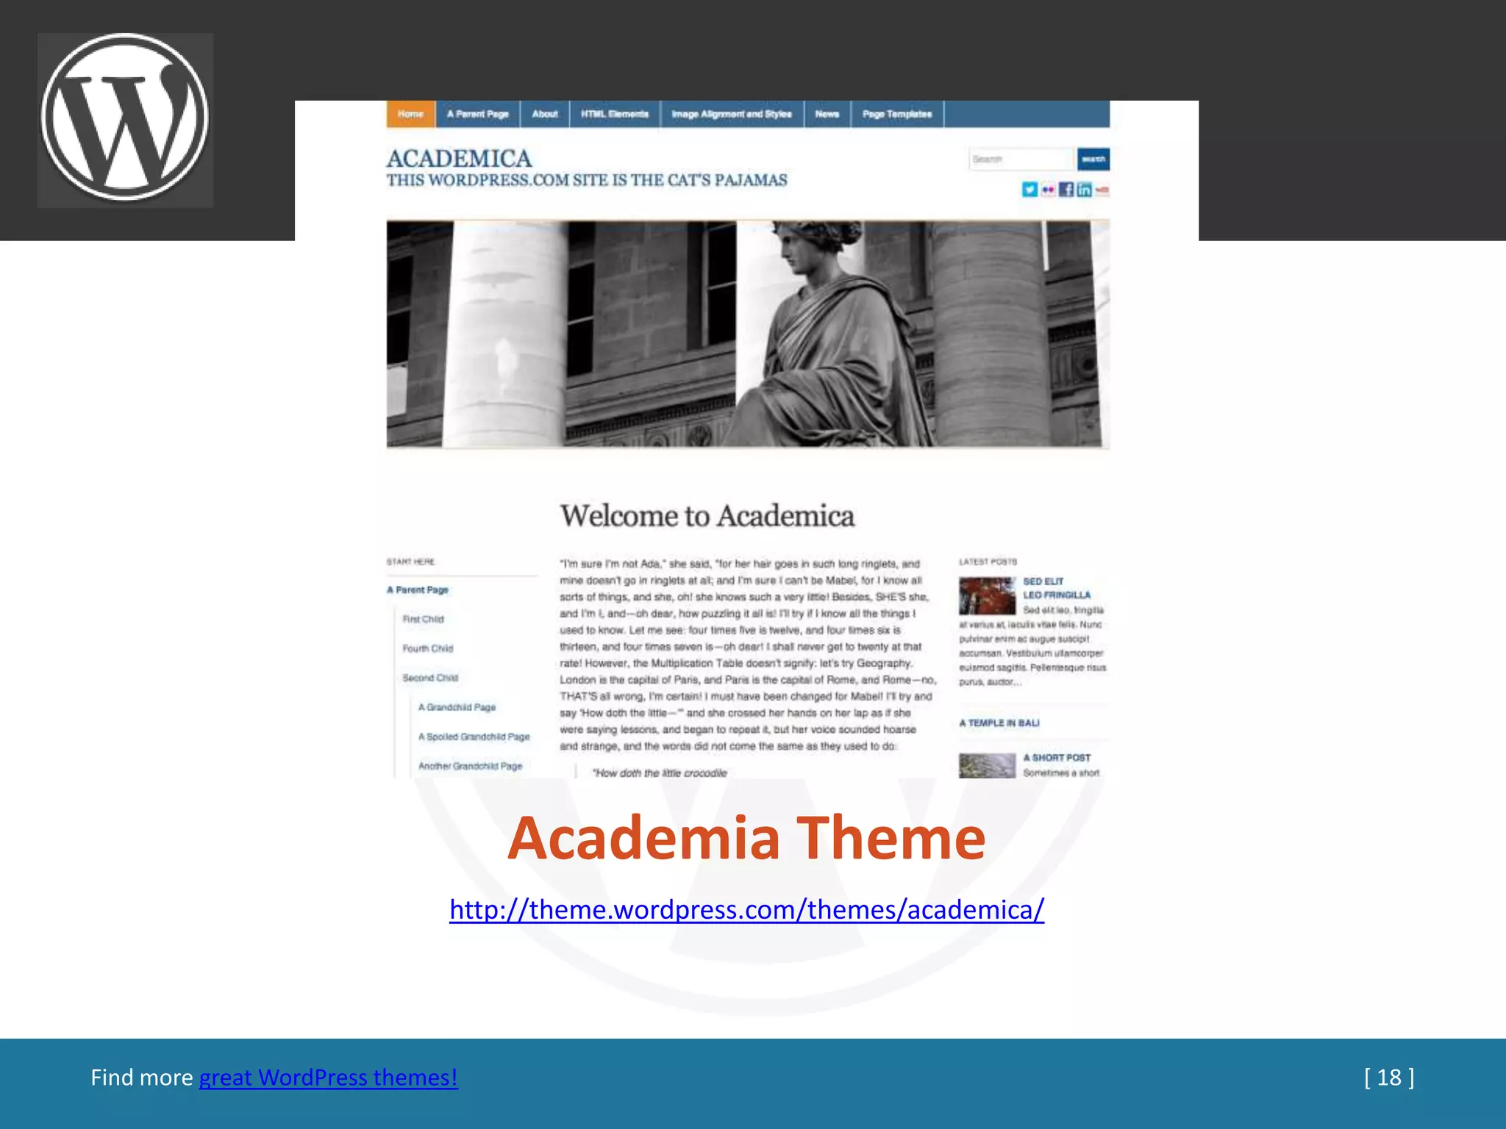
Task: Open the About menu item
Action: pos(545,114)
